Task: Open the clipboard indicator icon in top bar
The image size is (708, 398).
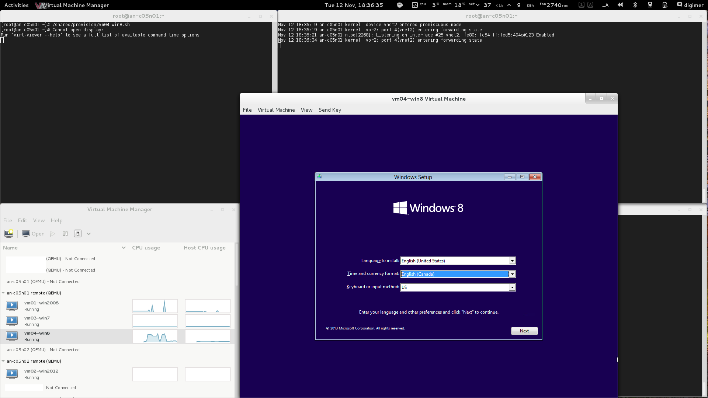Action: click(x=664, y=5)
